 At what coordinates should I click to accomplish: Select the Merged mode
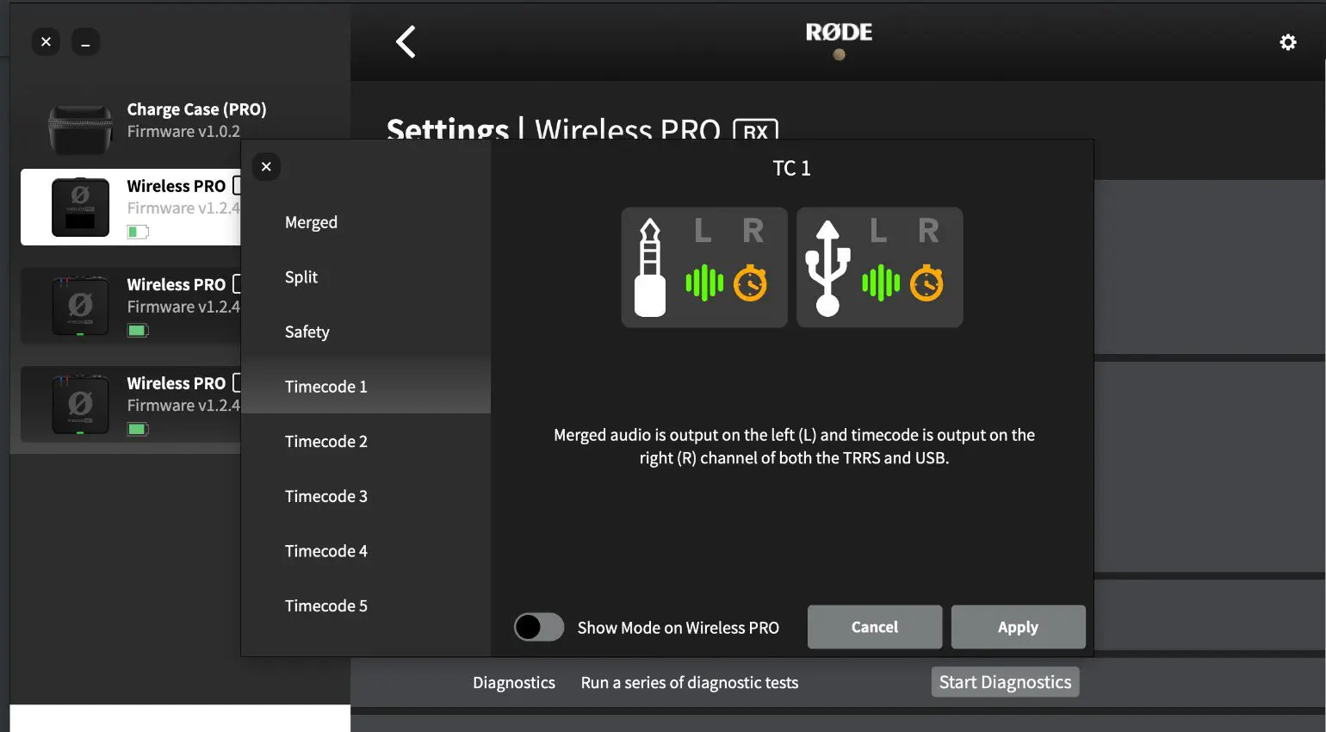(311, 221)
